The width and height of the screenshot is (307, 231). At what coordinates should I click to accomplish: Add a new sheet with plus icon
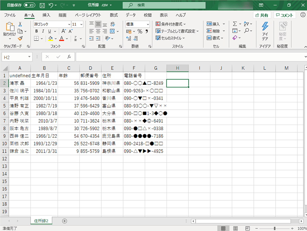pyautogui.click(x=64, y=221)
